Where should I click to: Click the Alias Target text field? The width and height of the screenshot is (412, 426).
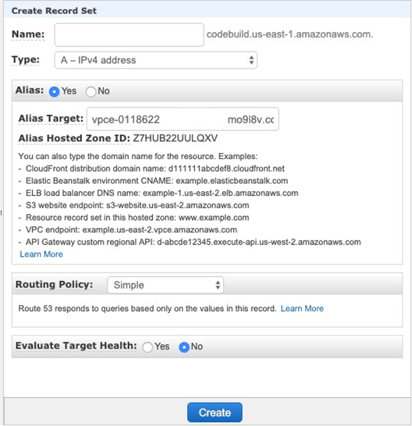[183, 119]
